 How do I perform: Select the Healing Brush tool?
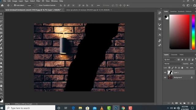1,40
